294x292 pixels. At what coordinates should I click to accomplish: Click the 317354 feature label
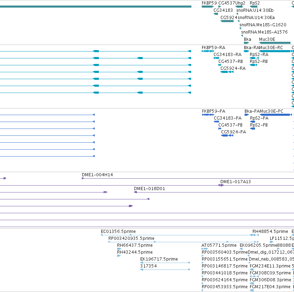click(148, 266)
